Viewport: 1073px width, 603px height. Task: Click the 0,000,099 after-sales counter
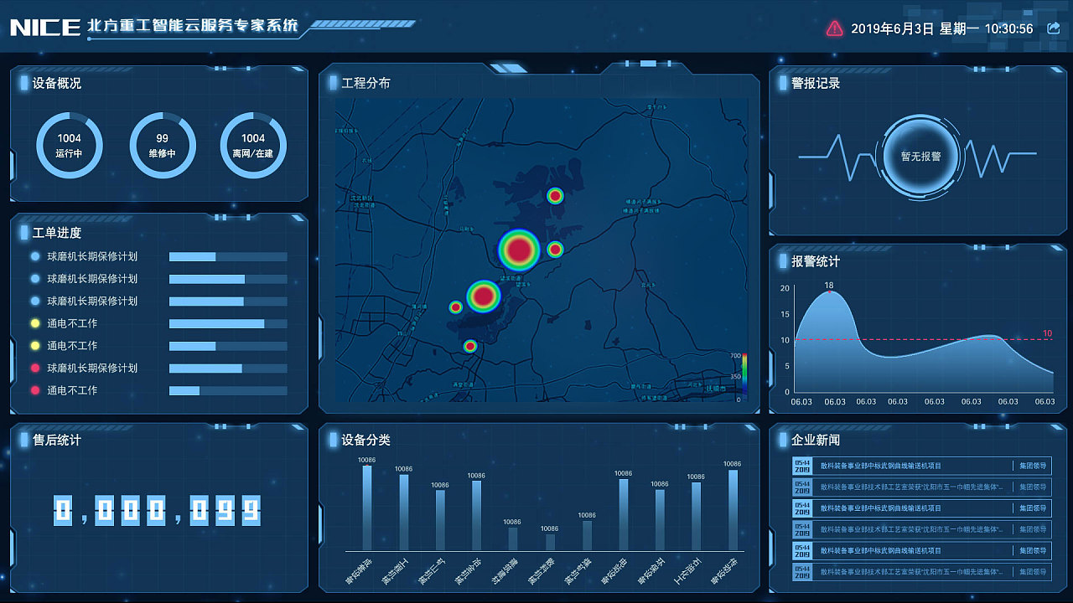point(158,509)
